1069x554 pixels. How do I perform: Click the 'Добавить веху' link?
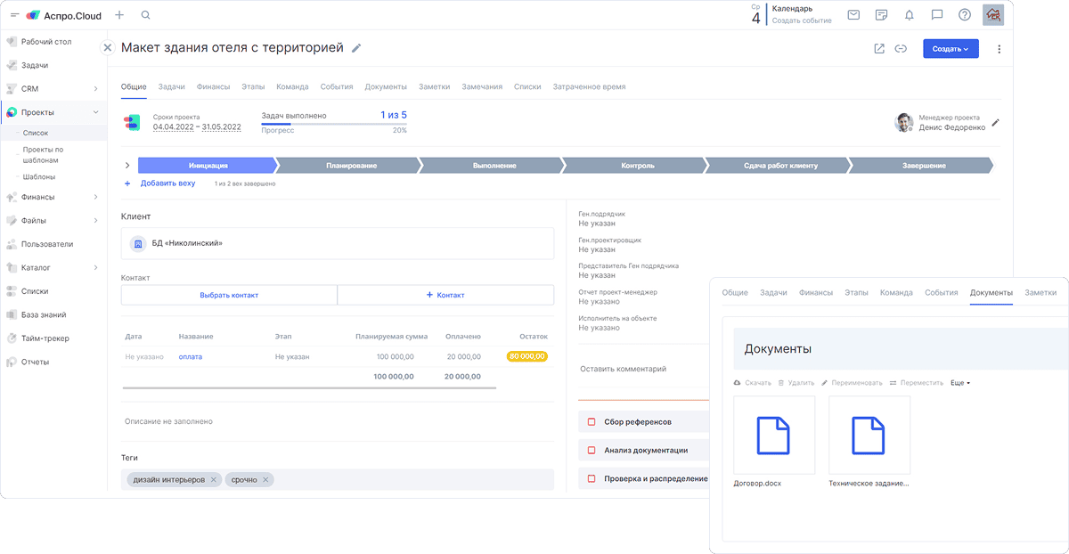167,183
